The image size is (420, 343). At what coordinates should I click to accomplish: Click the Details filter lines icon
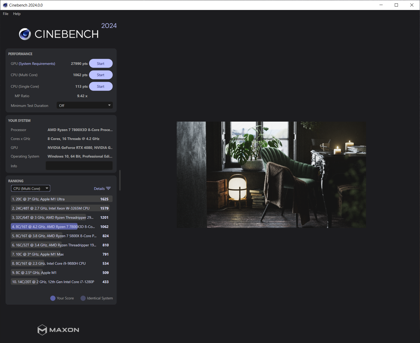tap(108, 189)
